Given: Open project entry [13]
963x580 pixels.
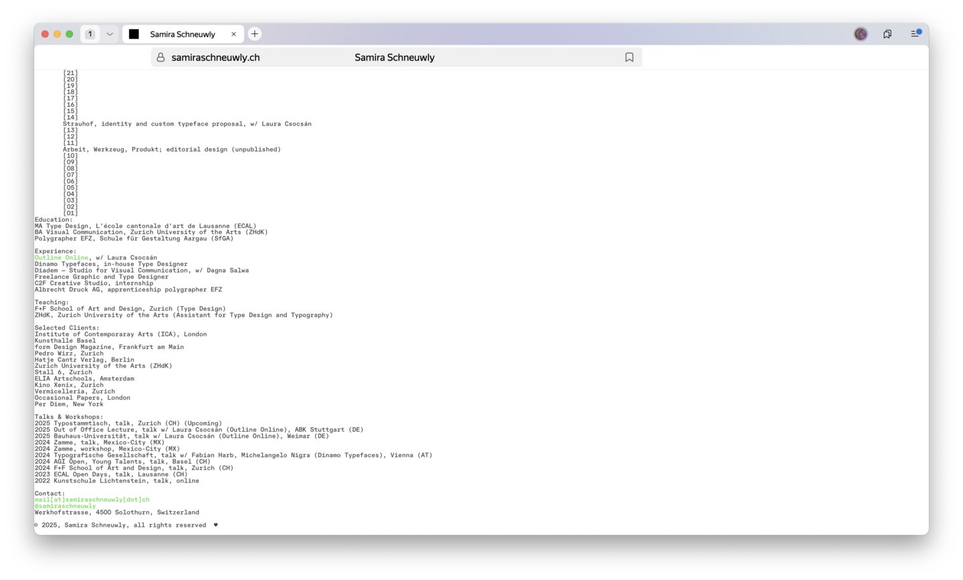Looking at the screenshot, I should pyautogui.click(x=70, y=130).
